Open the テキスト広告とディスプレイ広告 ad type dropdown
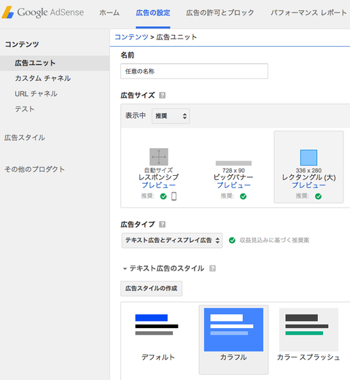This screenshot has height=380, width=350. tap(172, 241)
